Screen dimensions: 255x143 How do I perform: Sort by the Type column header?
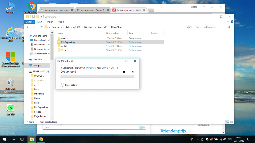click(131, 33)
